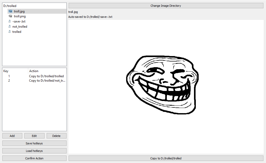Click the Action column header

pos(47,71)
